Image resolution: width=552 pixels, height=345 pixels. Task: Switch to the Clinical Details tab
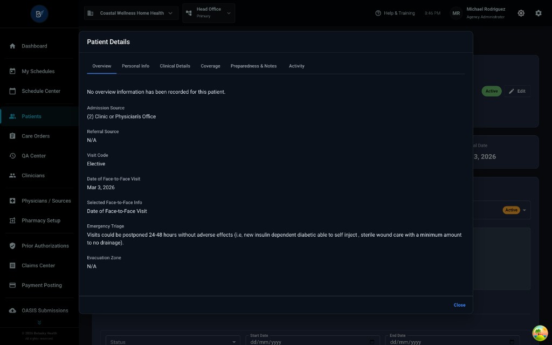175,66
